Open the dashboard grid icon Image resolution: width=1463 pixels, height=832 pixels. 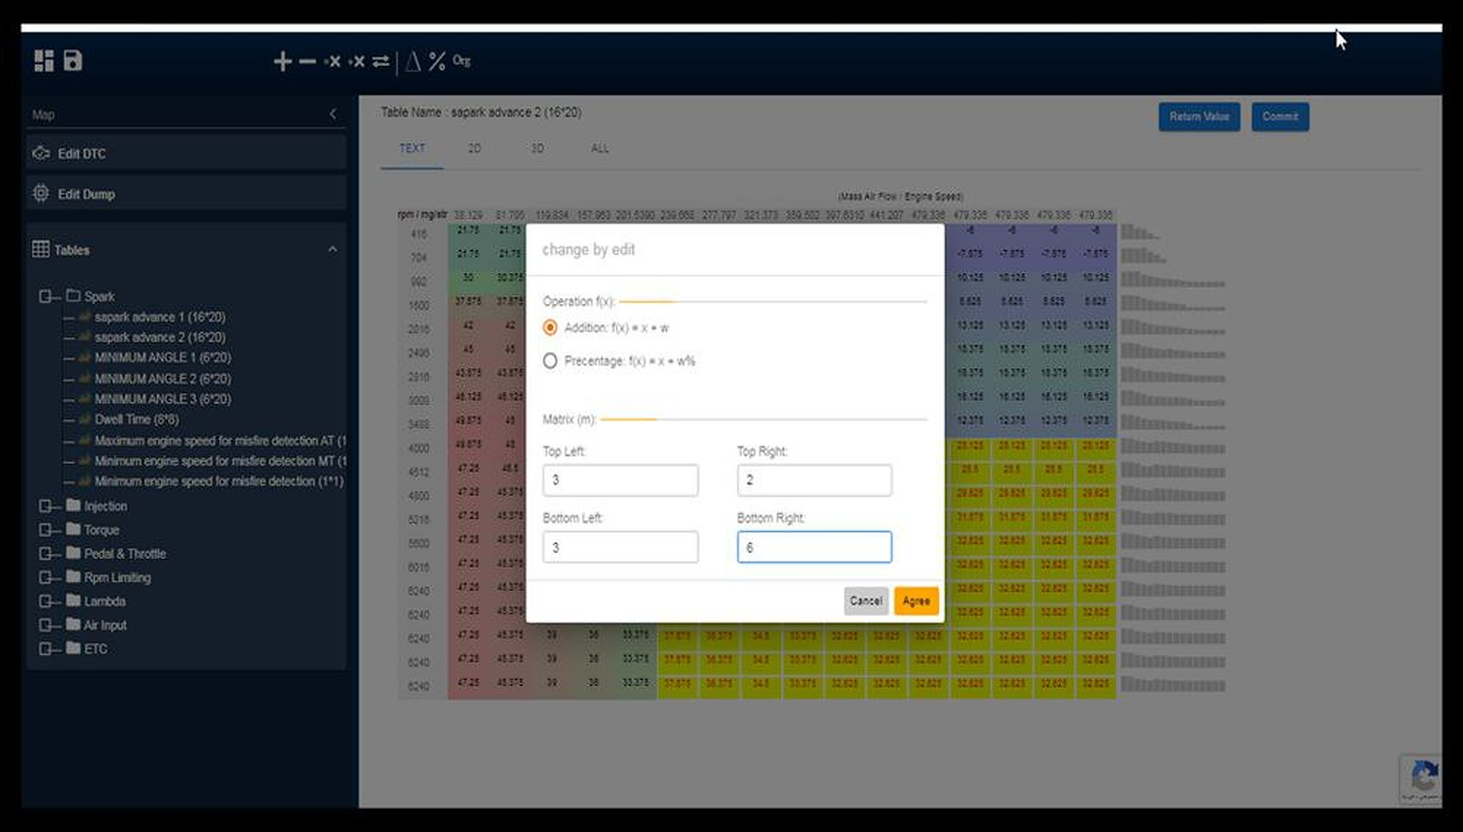44,61
